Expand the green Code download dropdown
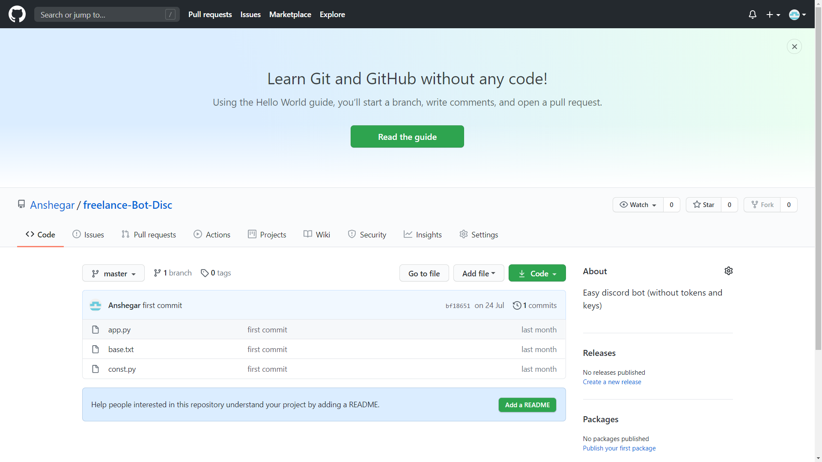Screen dimensions: 822x462 tap(537, 273)
